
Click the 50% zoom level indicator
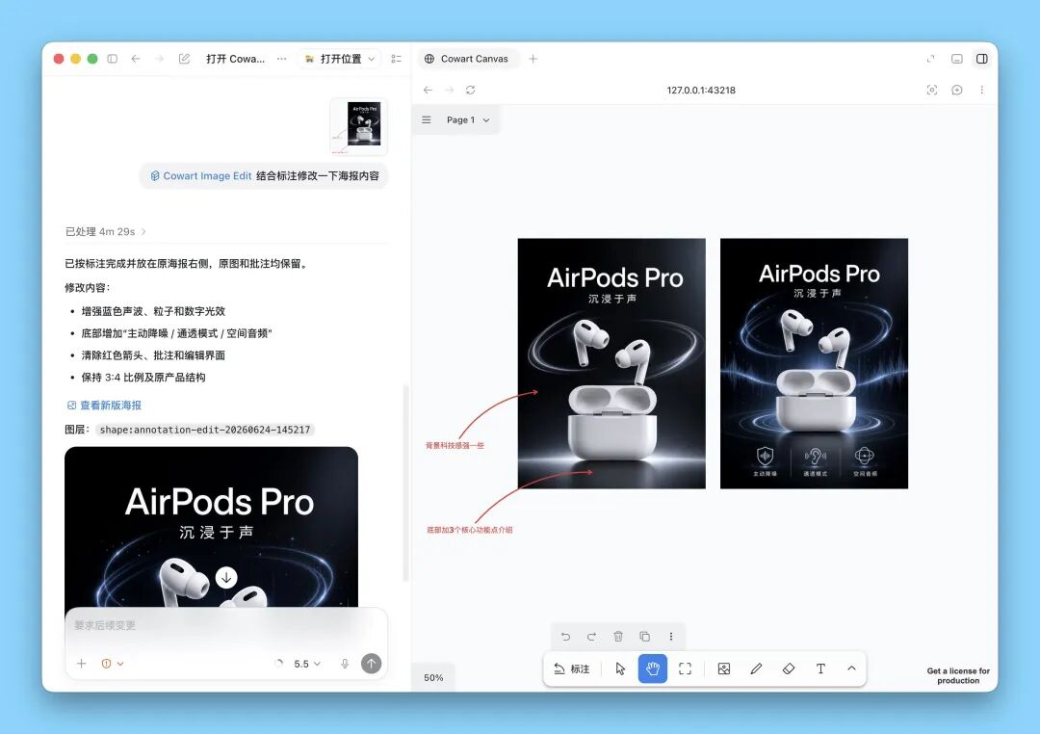point(433,677)
